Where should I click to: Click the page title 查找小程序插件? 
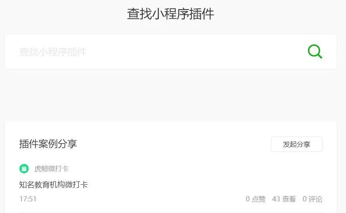click(x=170, y=14)
